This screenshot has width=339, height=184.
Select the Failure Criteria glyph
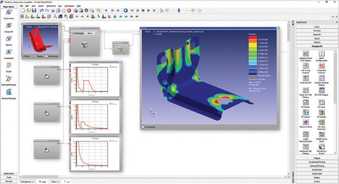click(306, 124)
